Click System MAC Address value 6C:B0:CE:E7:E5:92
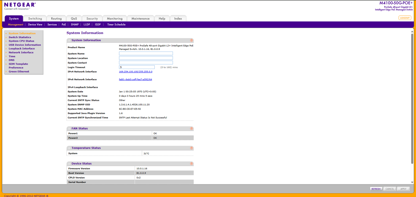 point(130,109)
